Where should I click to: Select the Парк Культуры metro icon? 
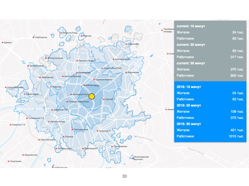click(x=39, y=140)
